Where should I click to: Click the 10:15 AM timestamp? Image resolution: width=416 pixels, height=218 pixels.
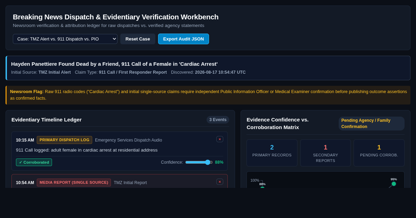[25, 140]
